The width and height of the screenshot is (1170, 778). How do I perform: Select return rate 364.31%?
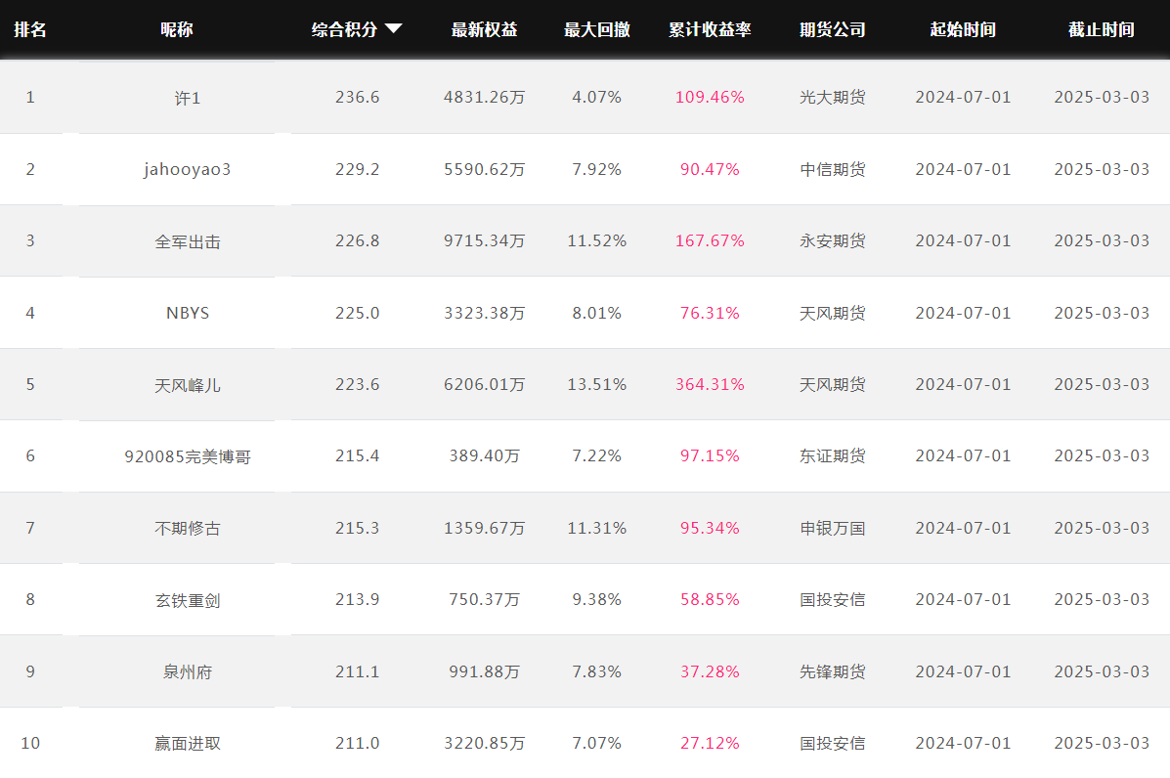710,384
